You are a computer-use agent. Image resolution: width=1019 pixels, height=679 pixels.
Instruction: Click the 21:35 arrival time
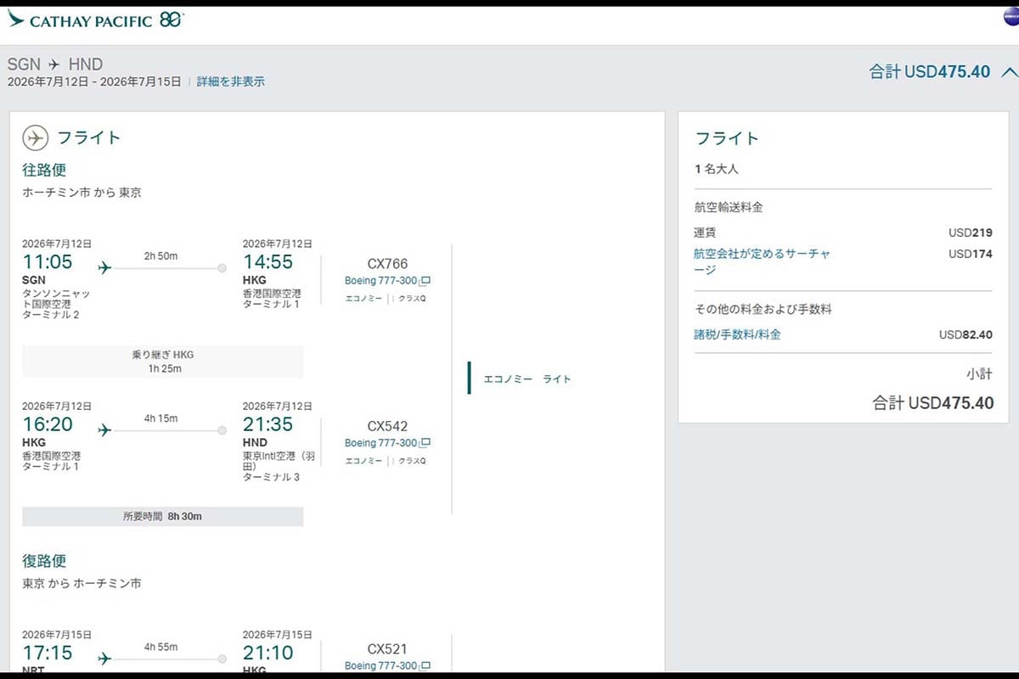click(268, 424)
